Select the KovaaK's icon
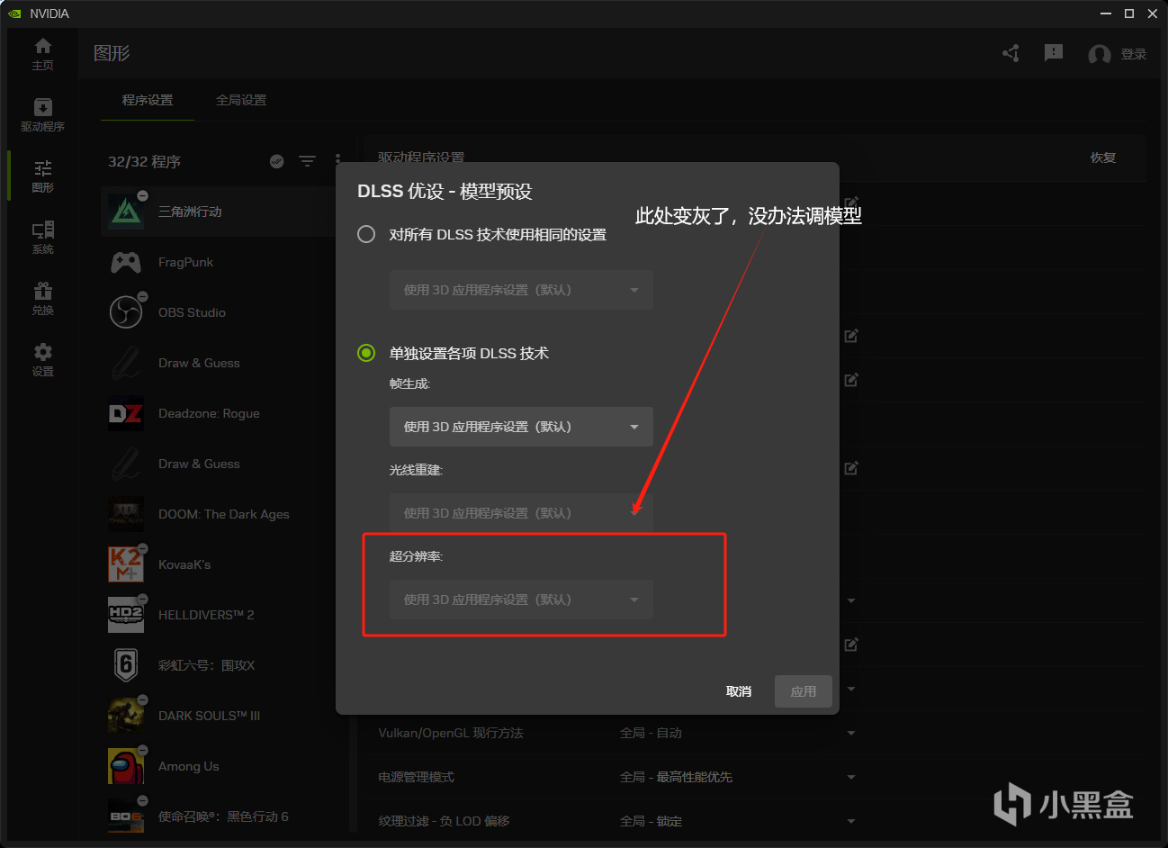This screenshot has height=848, width=1168. (x=126, y=564)
